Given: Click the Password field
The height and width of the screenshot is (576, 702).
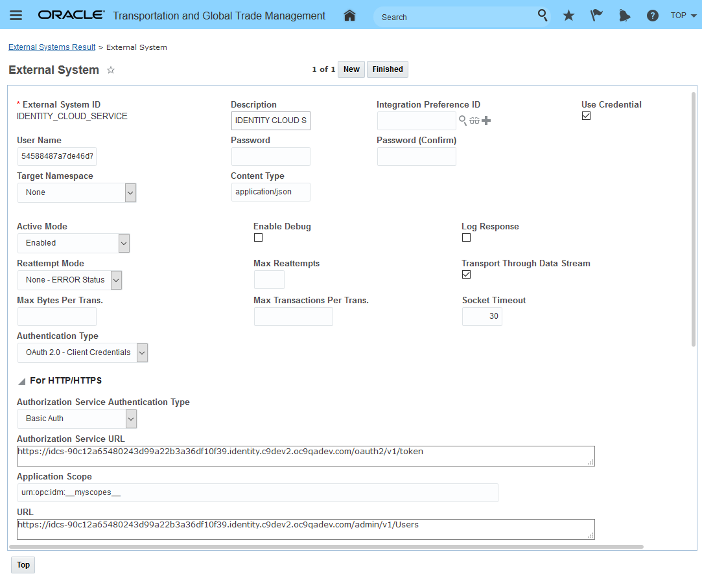Looking at the screenshot, I should pos(271,157).
